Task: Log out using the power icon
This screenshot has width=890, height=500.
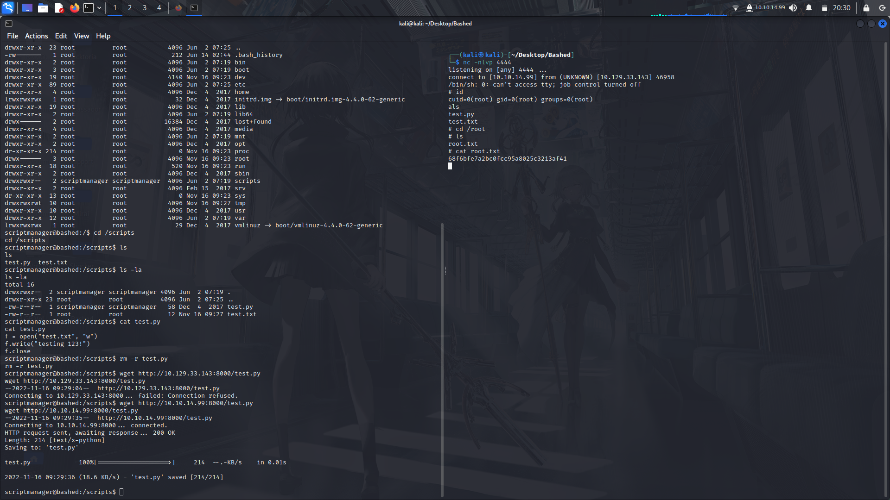Action: tap(882, 7)
